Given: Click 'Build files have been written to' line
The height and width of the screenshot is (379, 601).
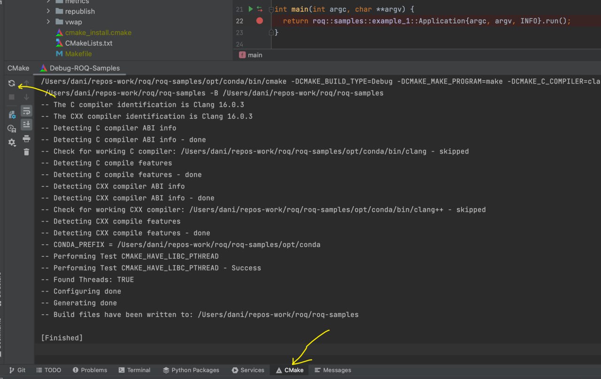Looking at the screenshot, I should 200,315.
